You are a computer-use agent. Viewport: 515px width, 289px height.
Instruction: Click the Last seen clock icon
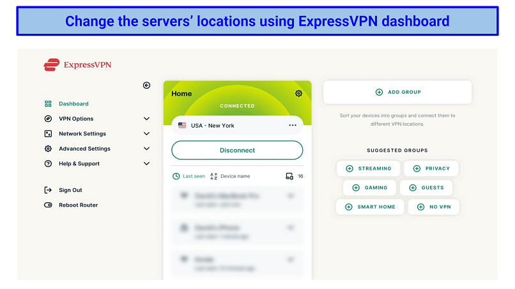pyautogui.click(x=176, y=176)
